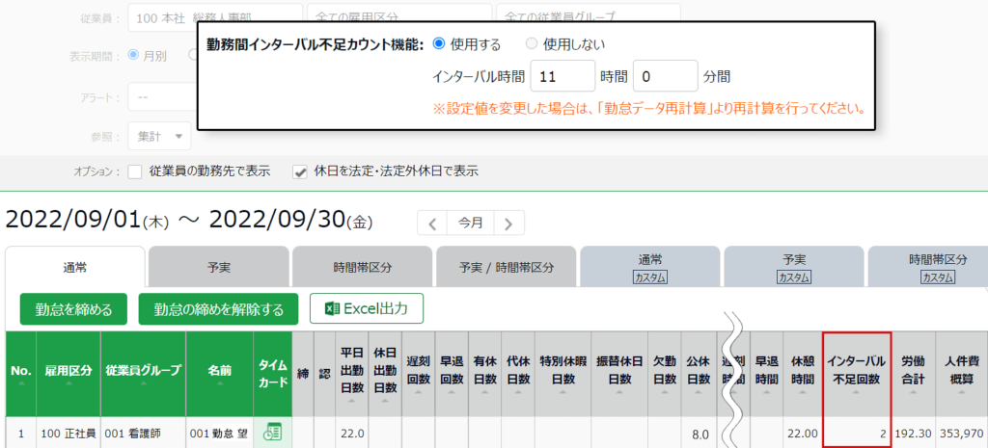Uncheck 休日を法定・法定外休日で表示 option
The image size is (988, 448).
click(x=301, y=171)
